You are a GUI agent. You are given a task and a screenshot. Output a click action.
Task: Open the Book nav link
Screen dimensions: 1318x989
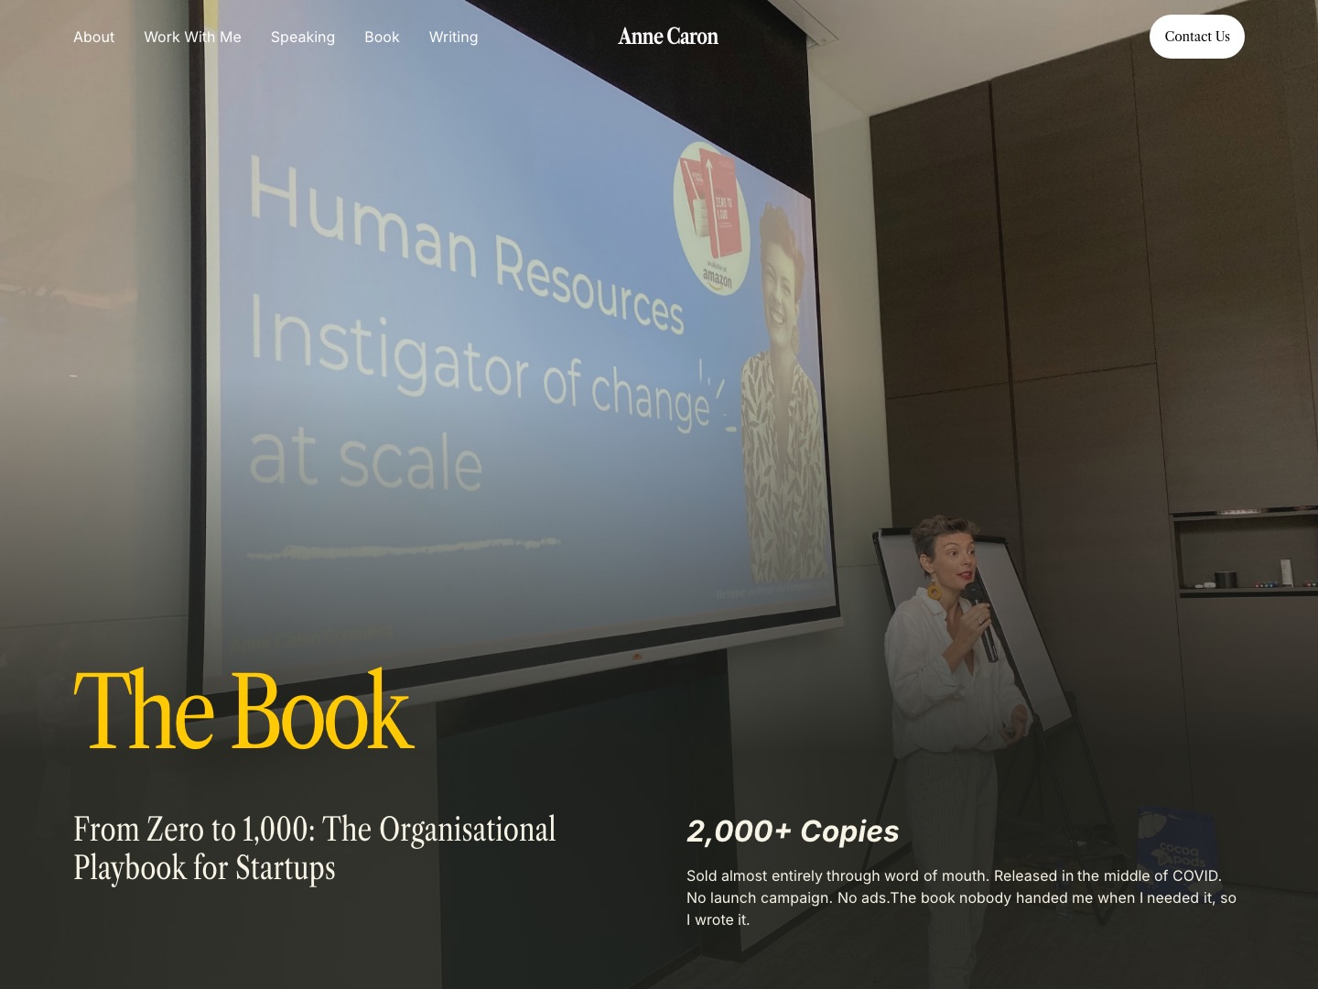(382, 37)
